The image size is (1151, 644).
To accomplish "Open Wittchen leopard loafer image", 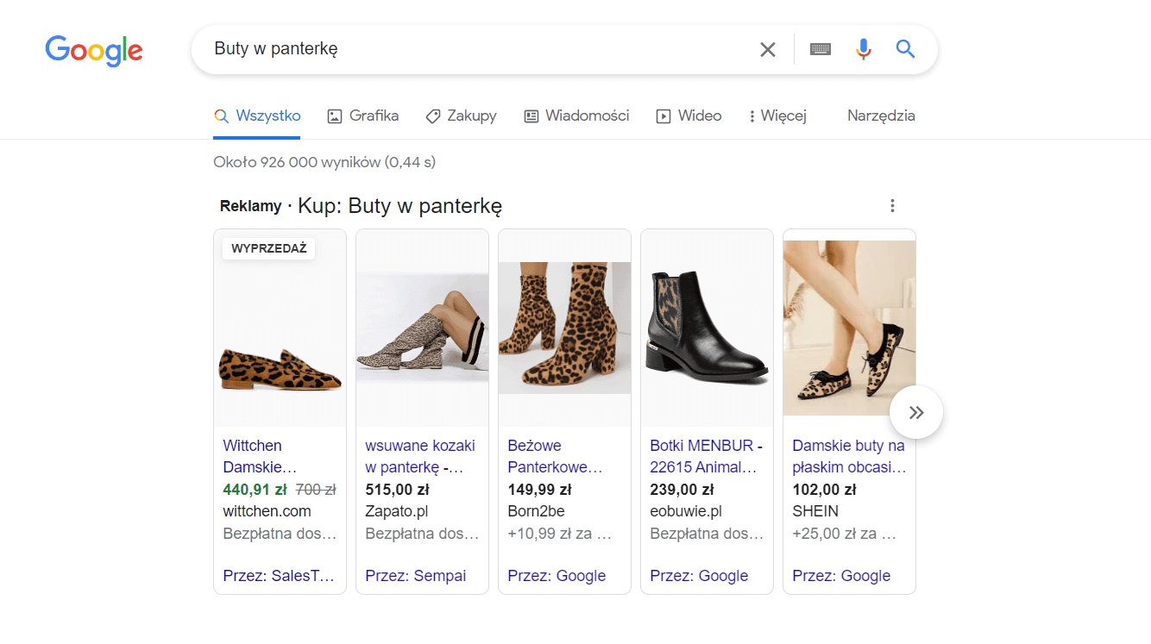I will coord(280,328).
